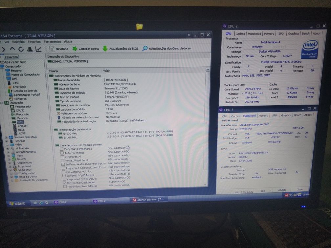Viewport: 331px width, 248px height.
Task: Click scroll up arrow in AIDA64 details
Action: (208, 69)
